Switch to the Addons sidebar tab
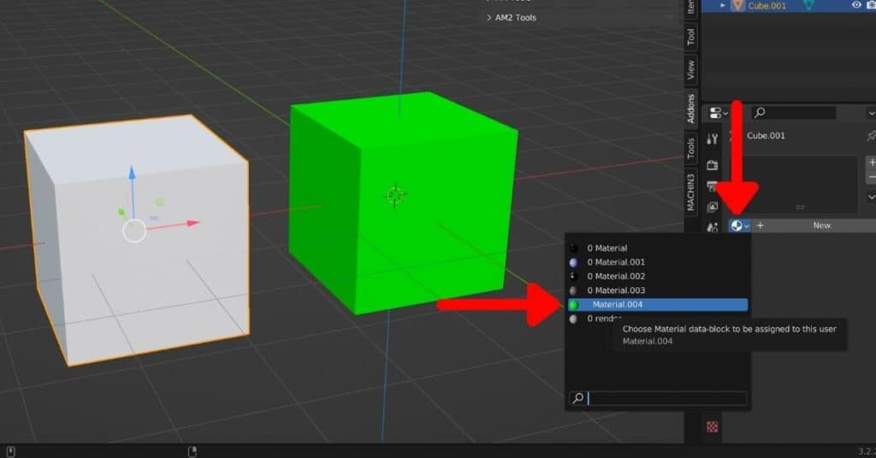 click(x=691, y=109)
